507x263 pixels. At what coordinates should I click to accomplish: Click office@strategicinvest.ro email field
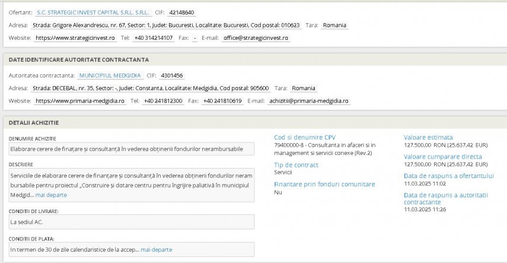(256, 38)
